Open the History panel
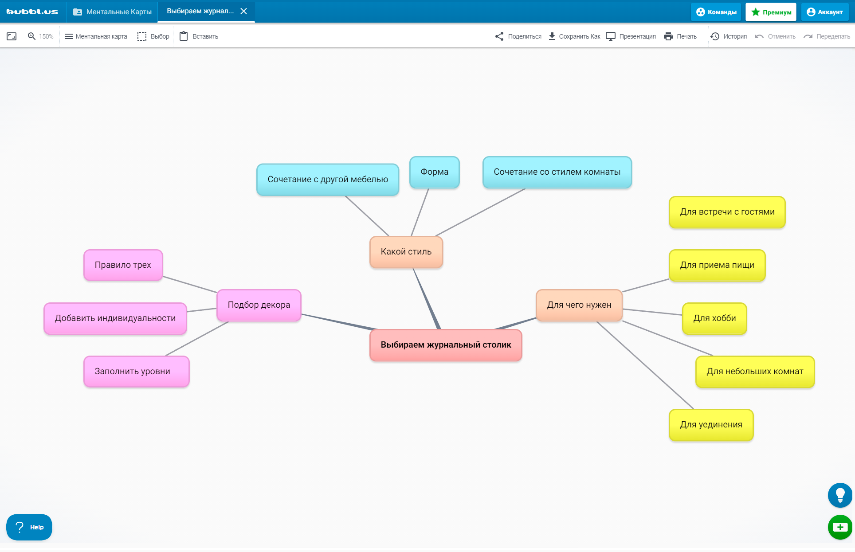The width and height of the screenshot is (855, 552). [729, 36]
